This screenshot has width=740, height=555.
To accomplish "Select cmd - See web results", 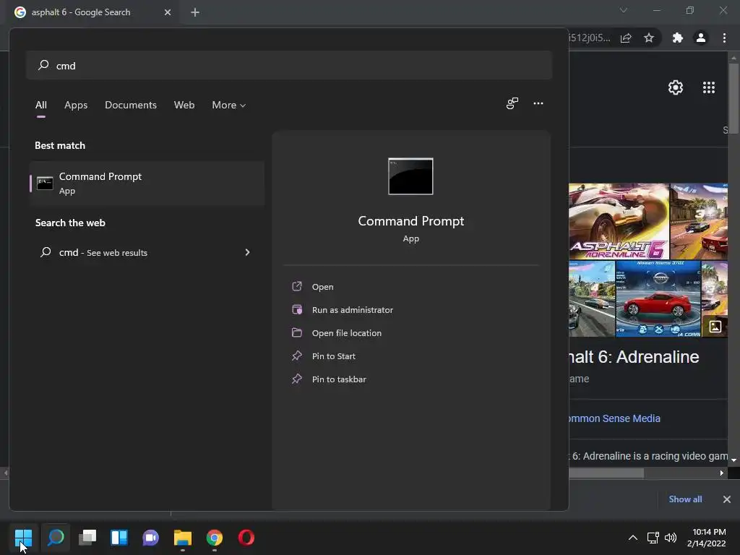I will pyautogui.click(x=147, y=252).
